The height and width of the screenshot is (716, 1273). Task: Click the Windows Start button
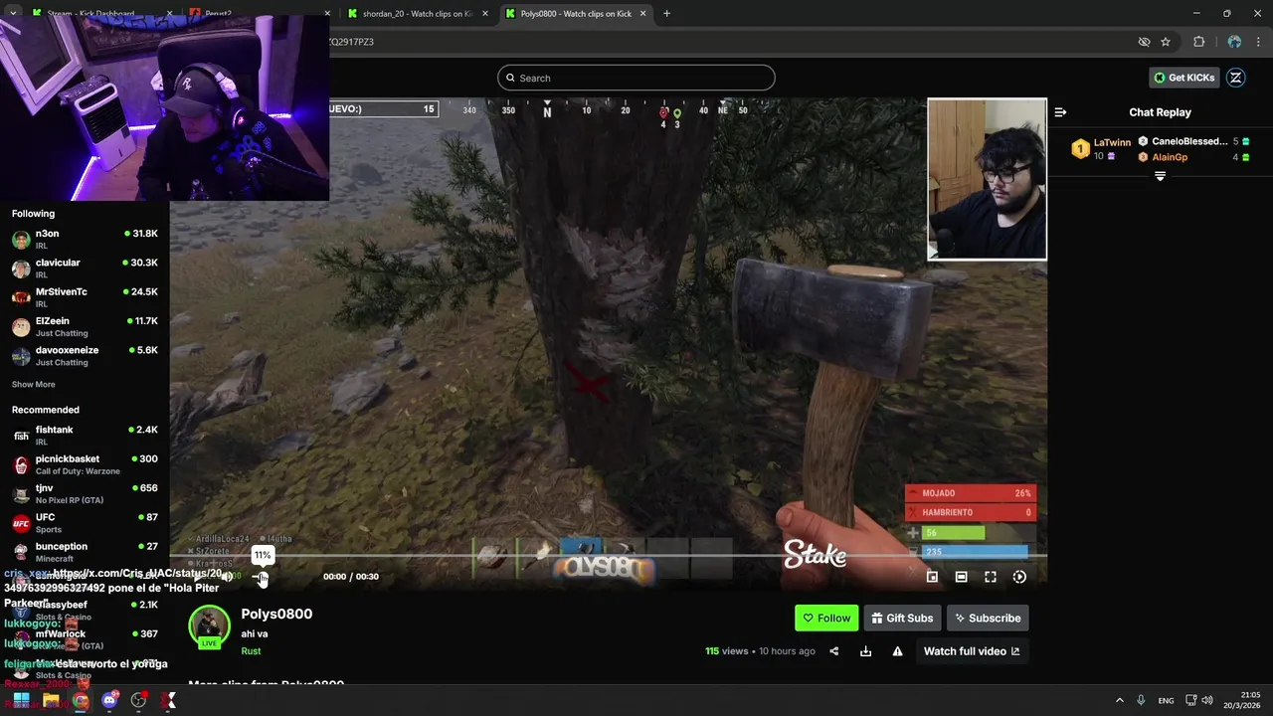(21, 700)
